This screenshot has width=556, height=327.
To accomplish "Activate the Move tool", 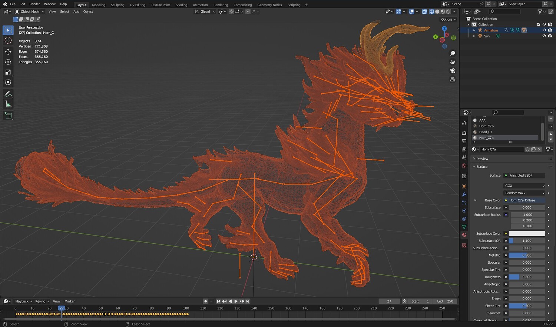I will (x=8, y=51).
